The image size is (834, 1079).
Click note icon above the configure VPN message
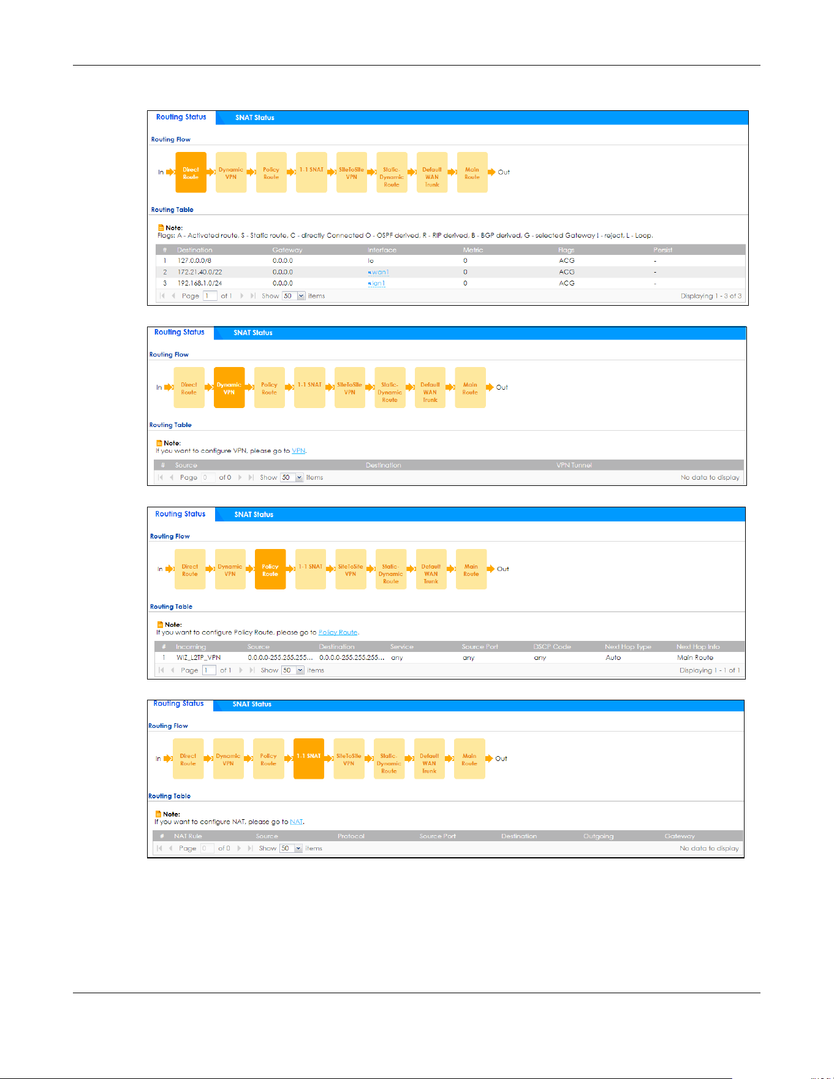(159, 443)
